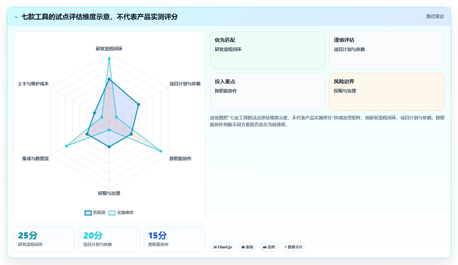458x265 pixels.
Task: Click the 集成与数据流 radar axis label
Action: [35, 159]
